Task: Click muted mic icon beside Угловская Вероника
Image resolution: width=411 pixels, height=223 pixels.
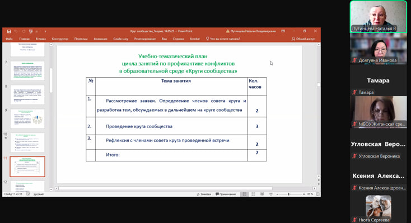Action: coord(354,156)
